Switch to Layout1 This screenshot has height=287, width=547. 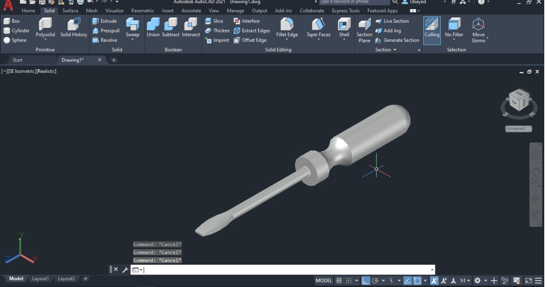pyautogui.click(x=40, y=278)
